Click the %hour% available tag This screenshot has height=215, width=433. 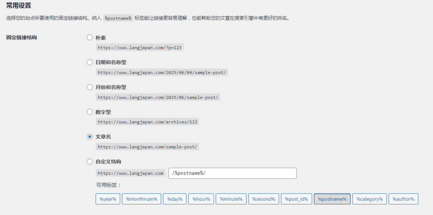[x=201, y=199]
